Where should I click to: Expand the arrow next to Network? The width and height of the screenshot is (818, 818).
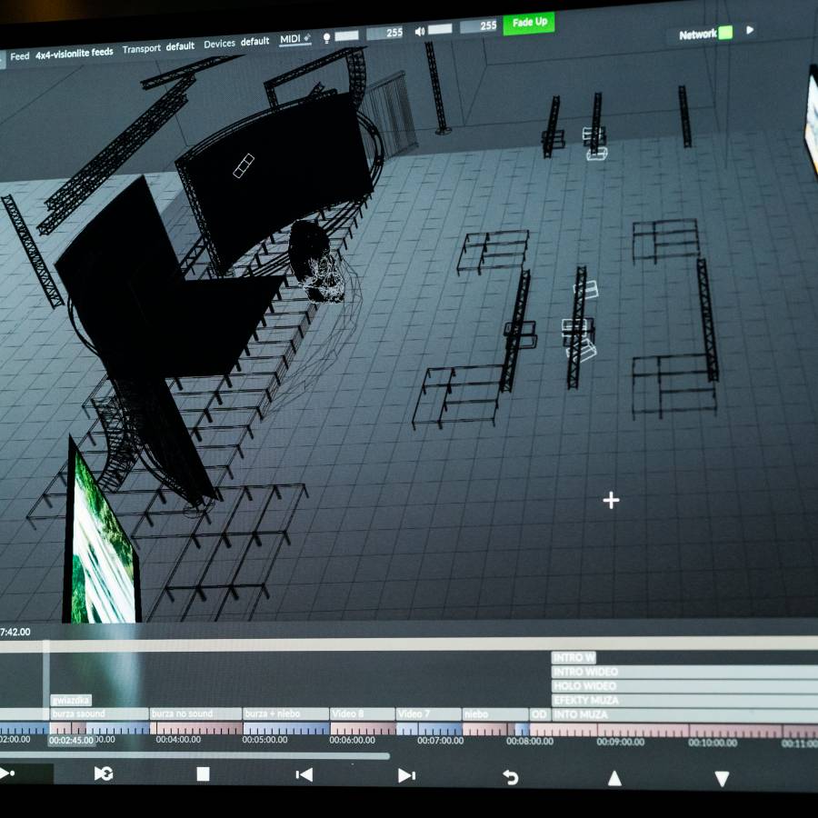click(750, 31)
